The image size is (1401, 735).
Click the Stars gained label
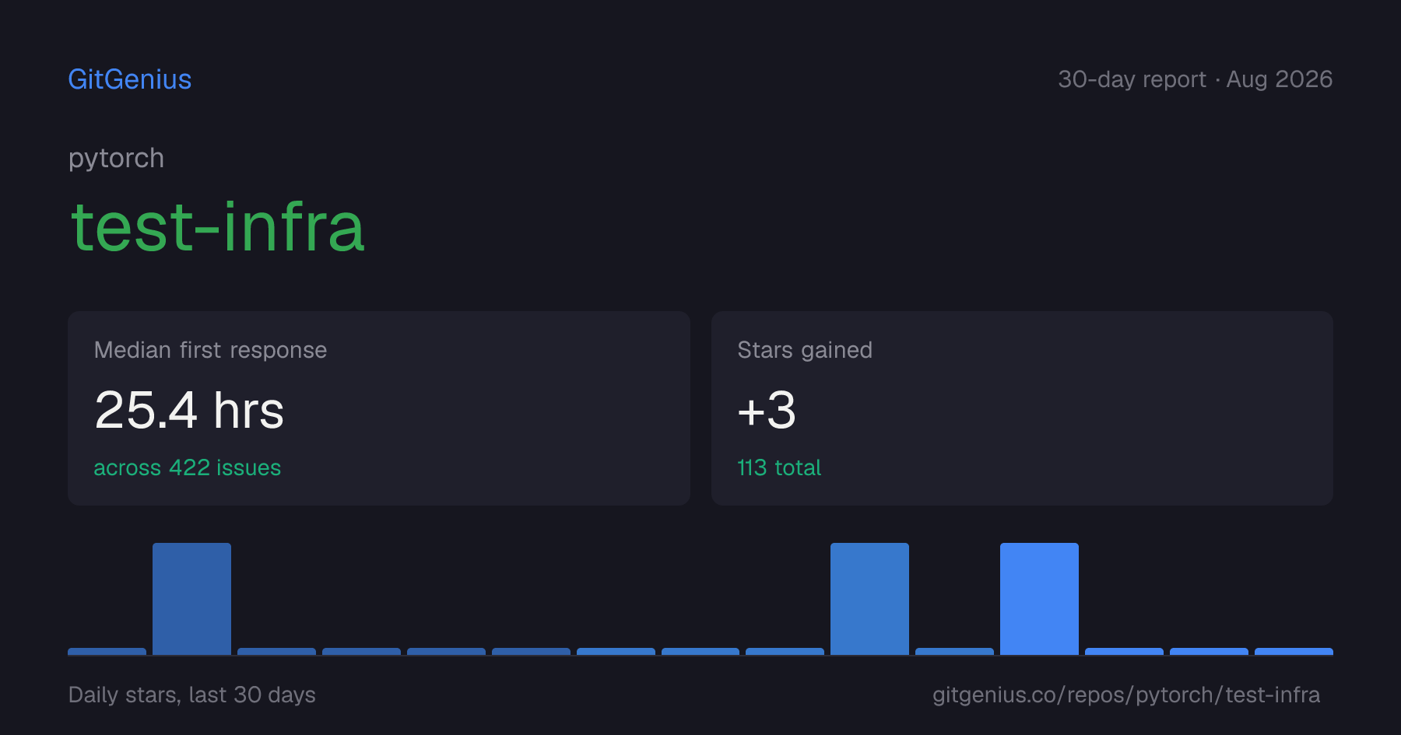click(x=805, y=350)
